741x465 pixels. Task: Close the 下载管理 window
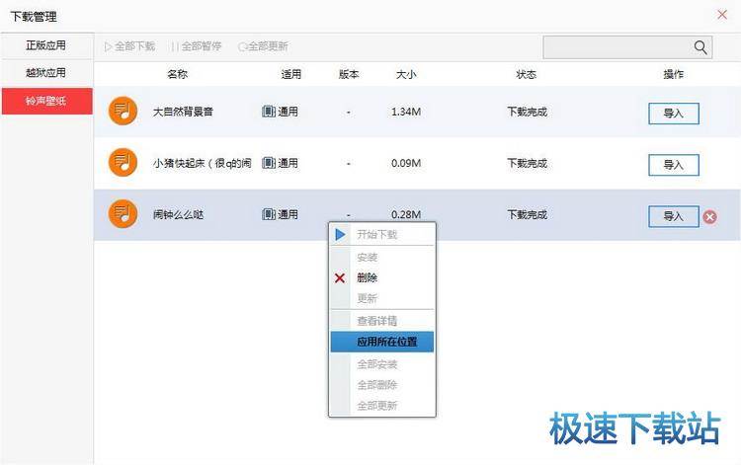(722, 15)
